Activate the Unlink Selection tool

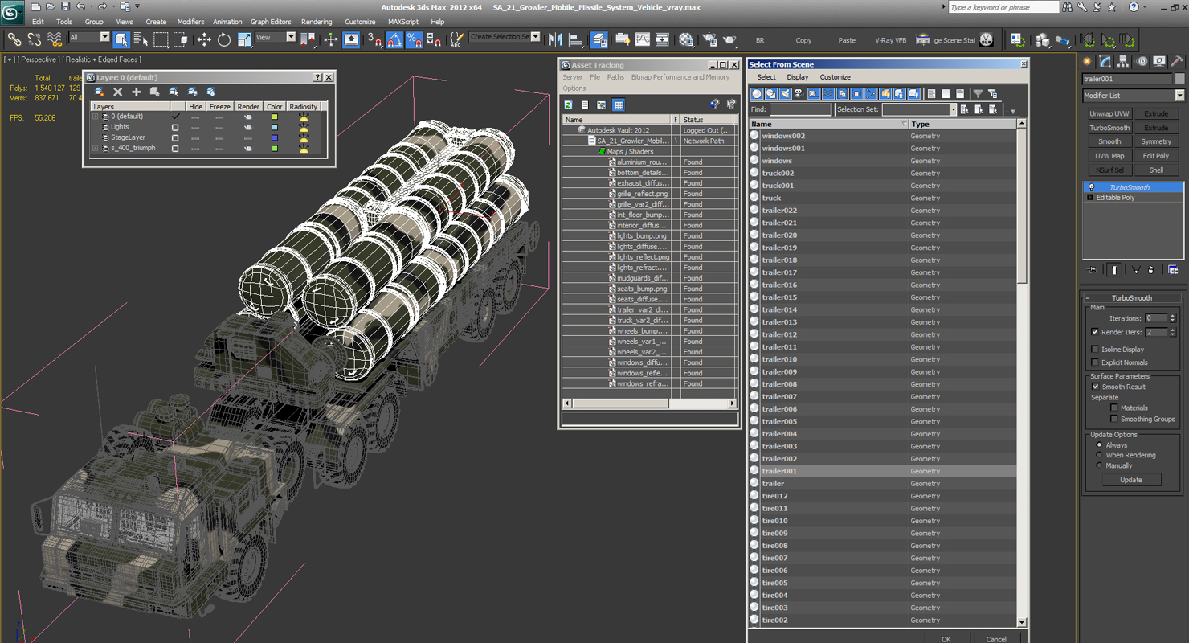[x=34, y=39]
